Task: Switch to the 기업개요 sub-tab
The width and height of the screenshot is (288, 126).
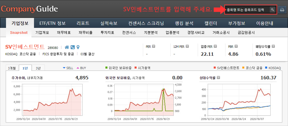Action: point(42,33)
